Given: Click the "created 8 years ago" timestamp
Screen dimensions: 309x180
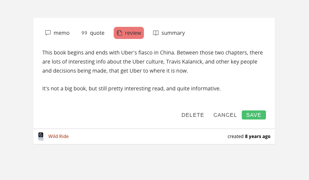Looking at the screenshot, I should point(249,137).
